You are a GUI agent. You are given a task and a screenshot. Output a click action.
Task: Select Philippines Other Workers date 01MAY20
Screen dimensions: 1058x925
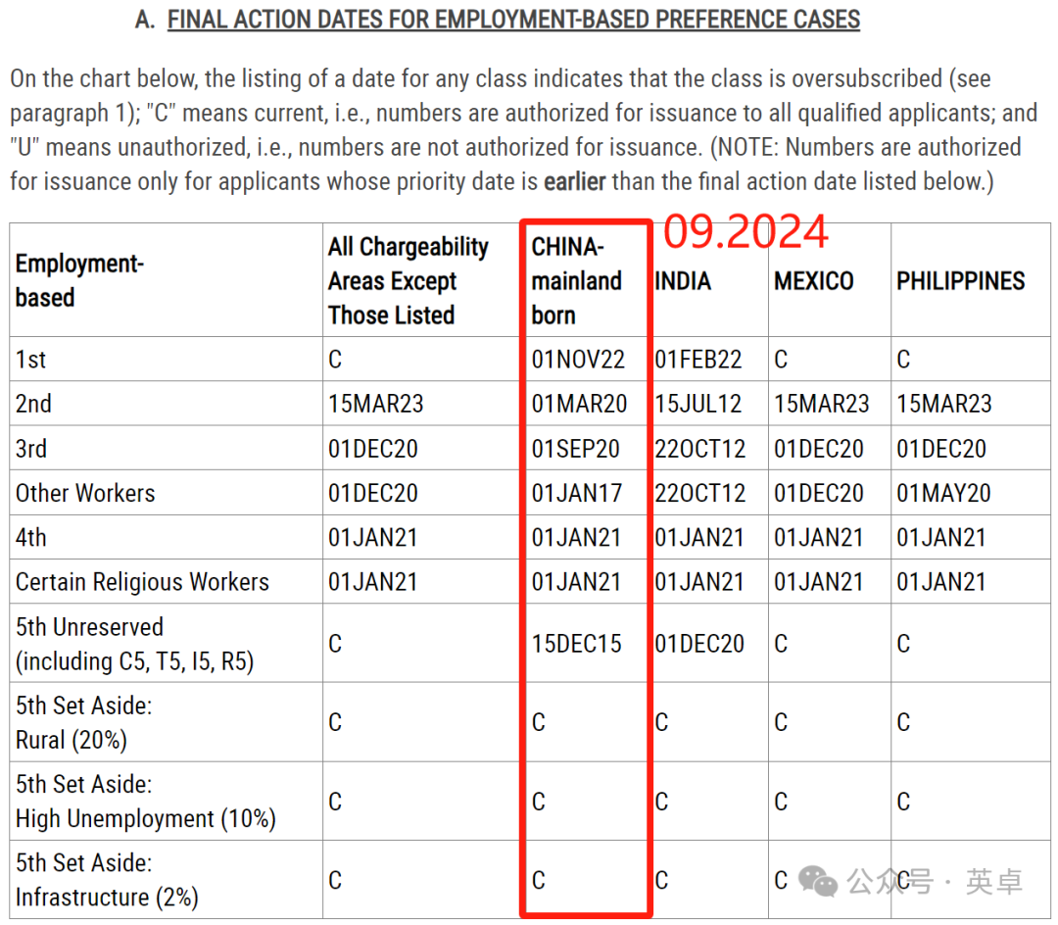943,493
